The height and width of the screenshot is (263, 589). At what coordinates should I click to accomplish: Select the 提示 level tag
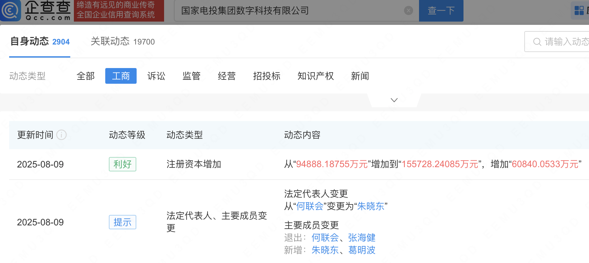click(123, 222)
